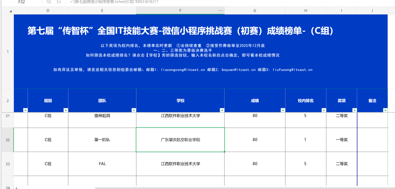This screenshot has height=189, width=395.
Task: Select the cell containing 第一阶队
Action: coord(102,140)
